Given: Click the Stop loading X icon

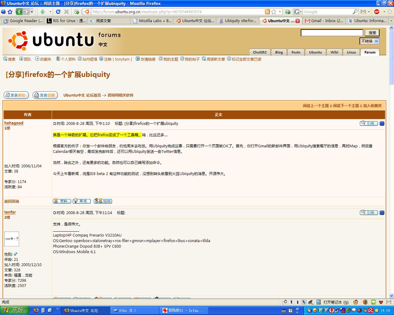Looking at the screenshot, I should [x=66, y=12].
